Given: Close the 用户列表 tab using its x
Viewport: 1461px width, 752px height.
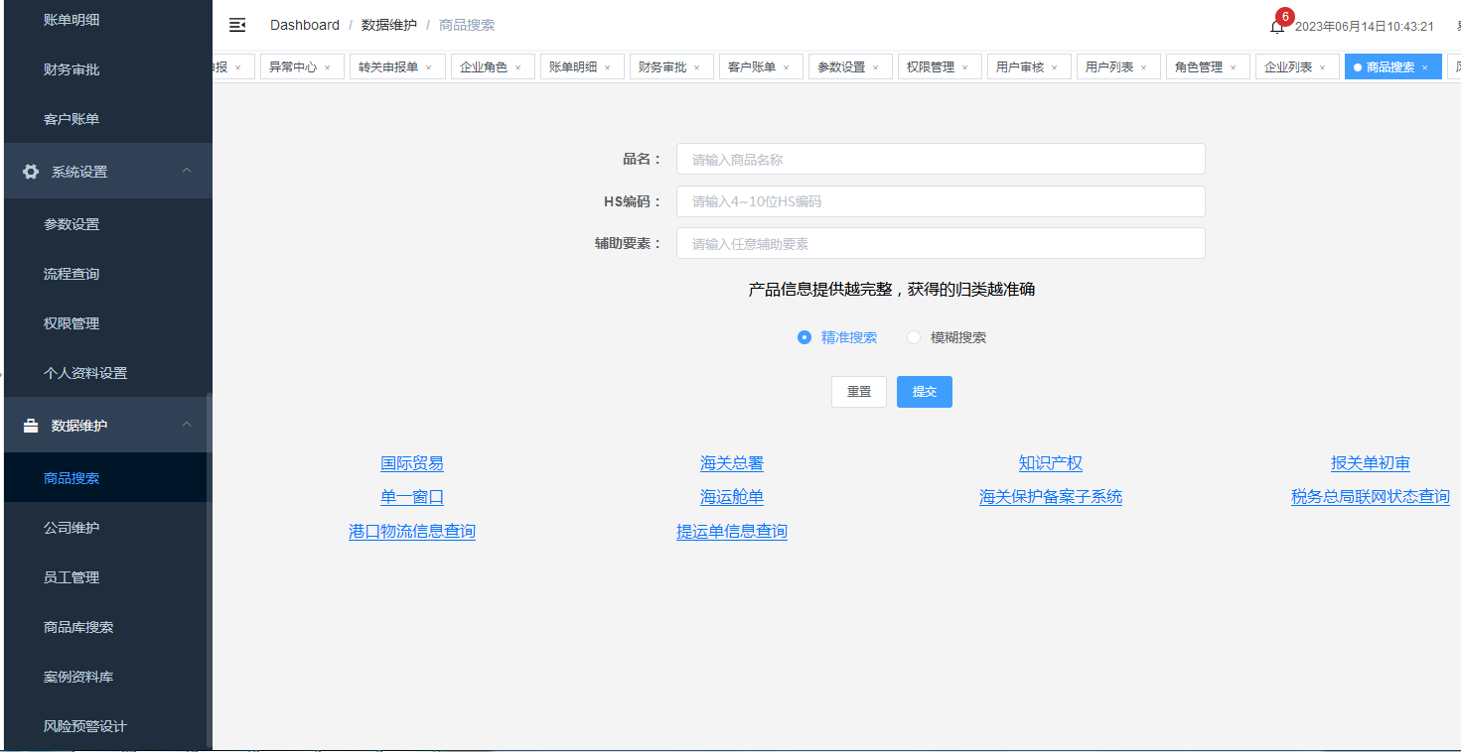Looking at the screenshot, I should tap(1144, 67).
